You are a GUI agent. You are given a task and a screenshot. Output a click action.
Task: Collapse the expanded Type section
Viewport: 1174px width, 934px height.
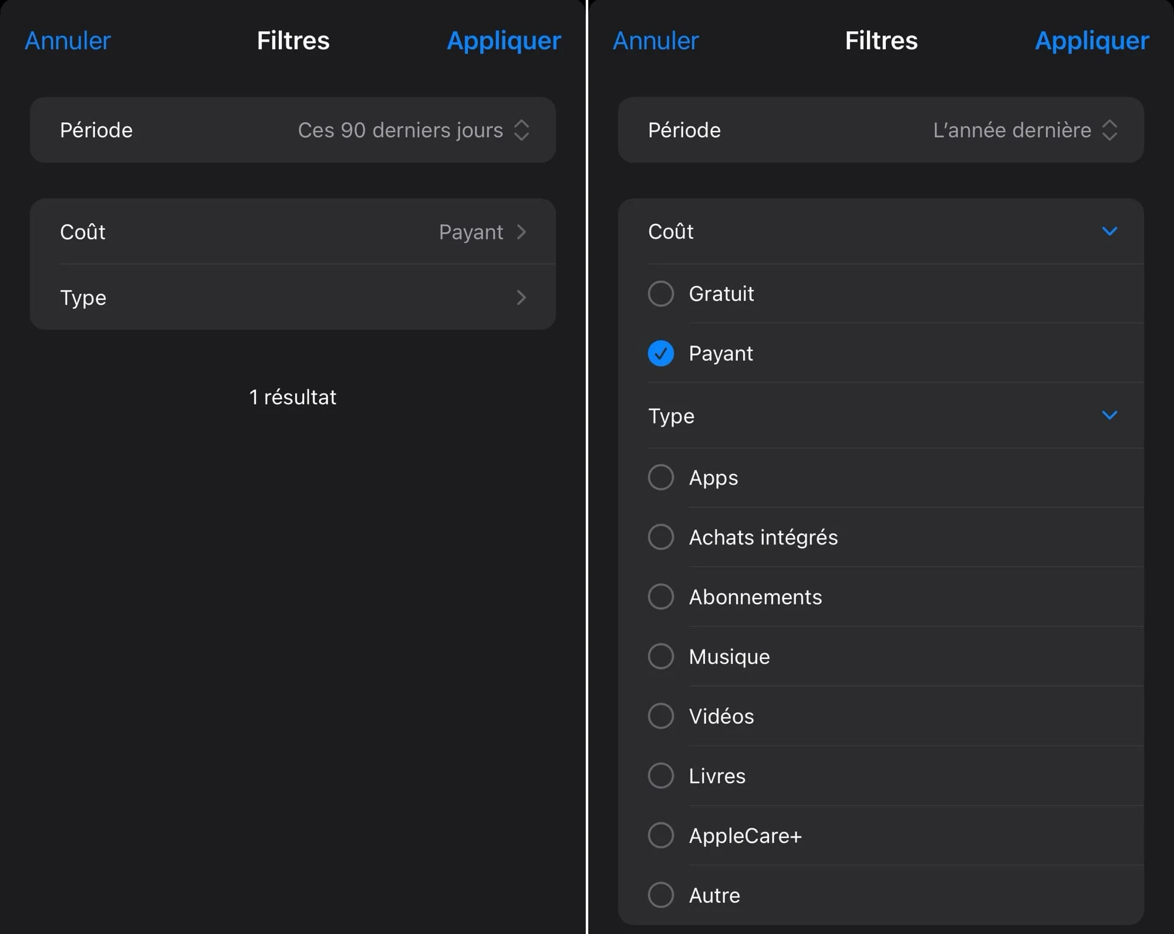[x=1109, y=415]
